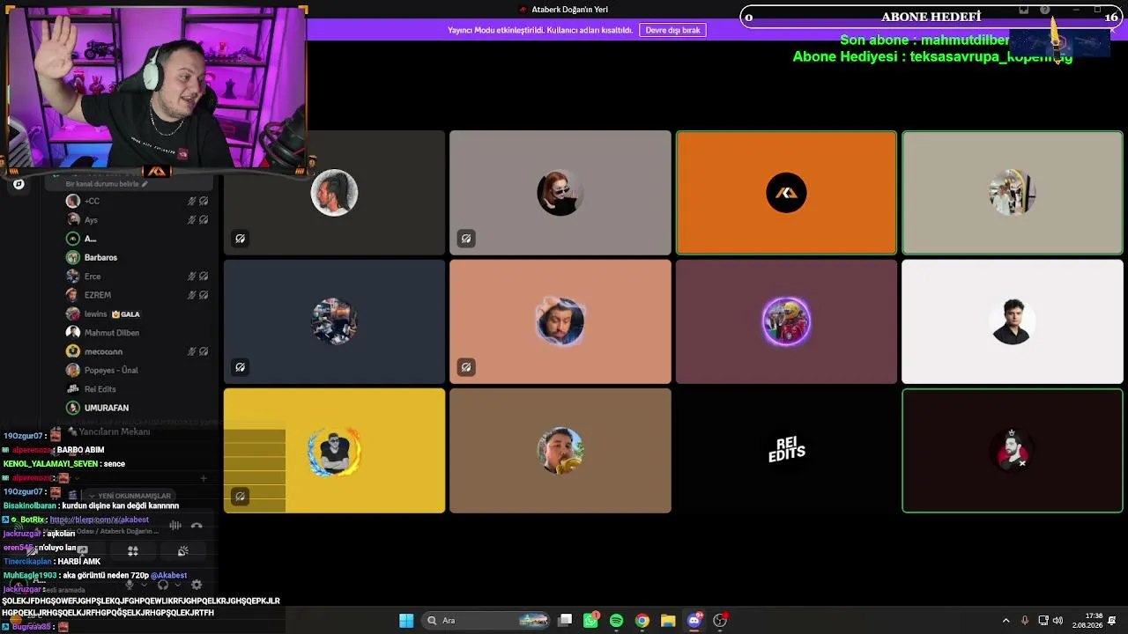This screenshot has width=1128, height=634.
Task: Select Rei Edits in the member list
Action: coord(138,389)
